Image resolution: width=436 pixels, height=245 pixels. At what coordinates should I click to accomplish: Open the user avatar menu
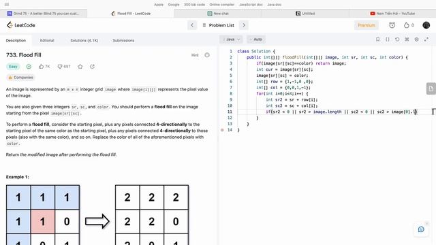click(426, 25)
